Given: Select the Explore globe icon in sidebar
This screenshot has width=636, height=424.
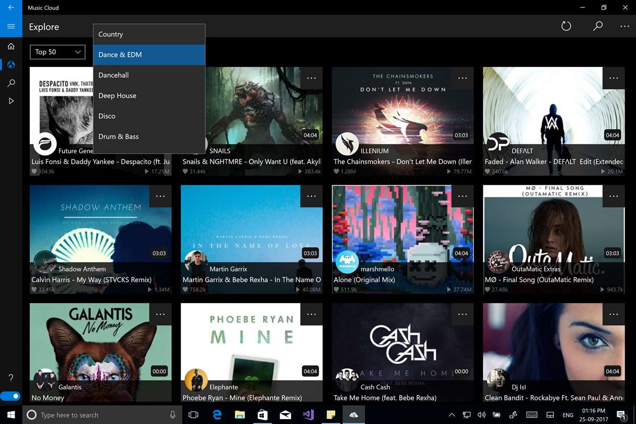Looking at the screenshot, I should (x=11, y=65).
